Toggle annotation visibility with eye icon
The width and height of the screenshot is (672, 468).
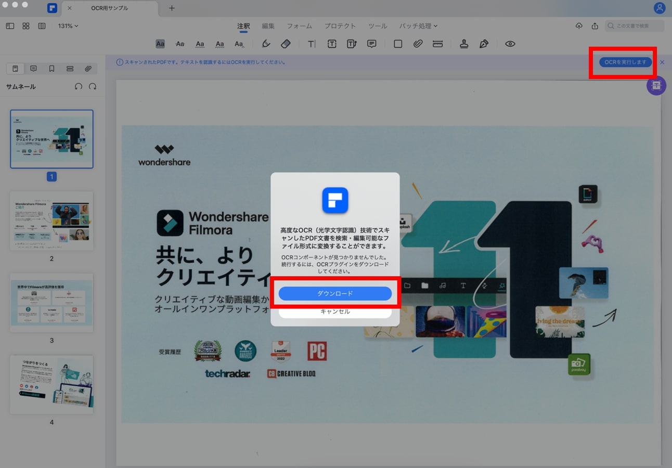point(510,44)
